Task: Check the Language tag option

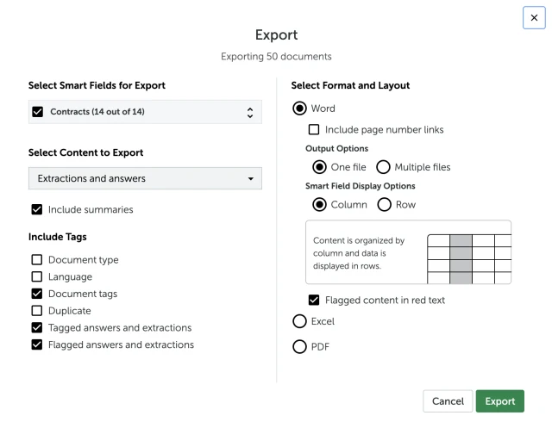Action: tap(36, 276)
